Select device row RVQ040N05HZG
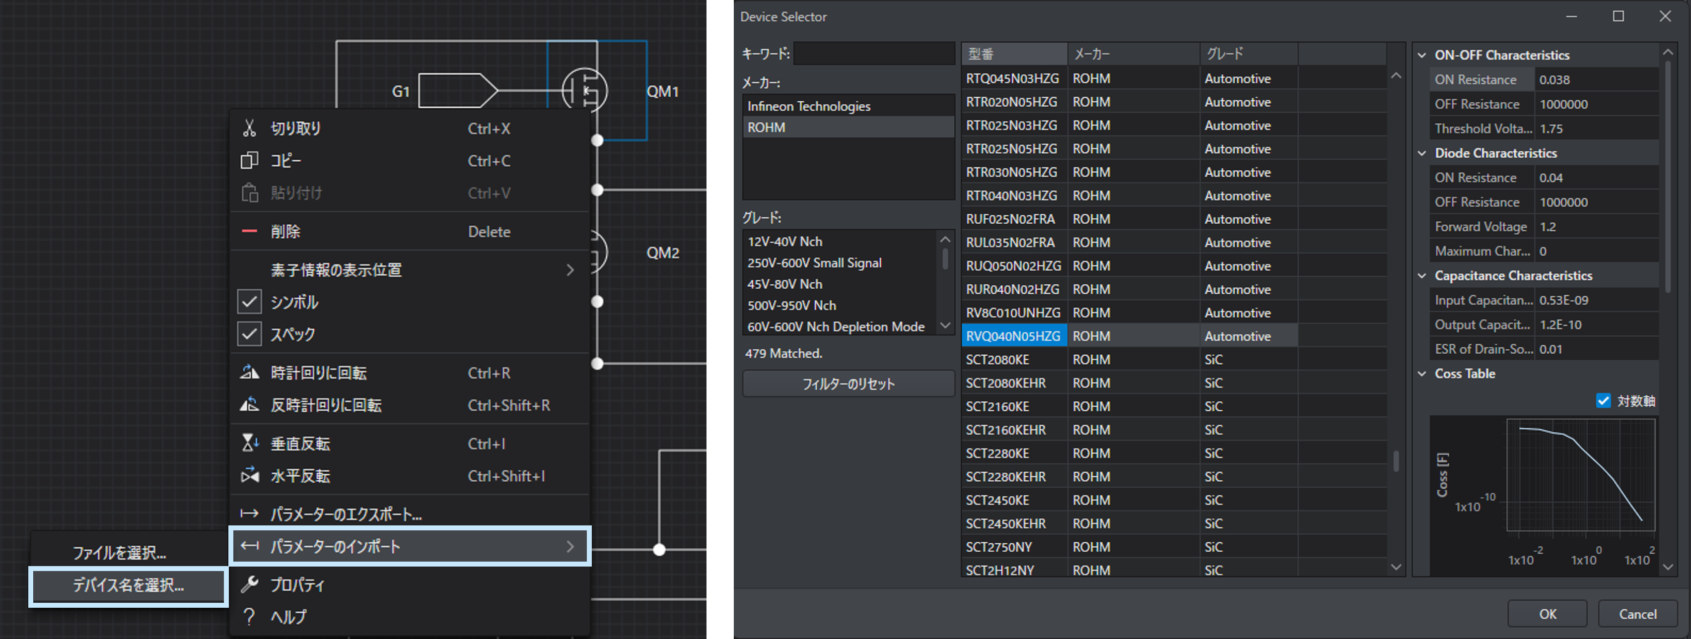This screenshot has width=1691, height=639. click(1174, 336)
